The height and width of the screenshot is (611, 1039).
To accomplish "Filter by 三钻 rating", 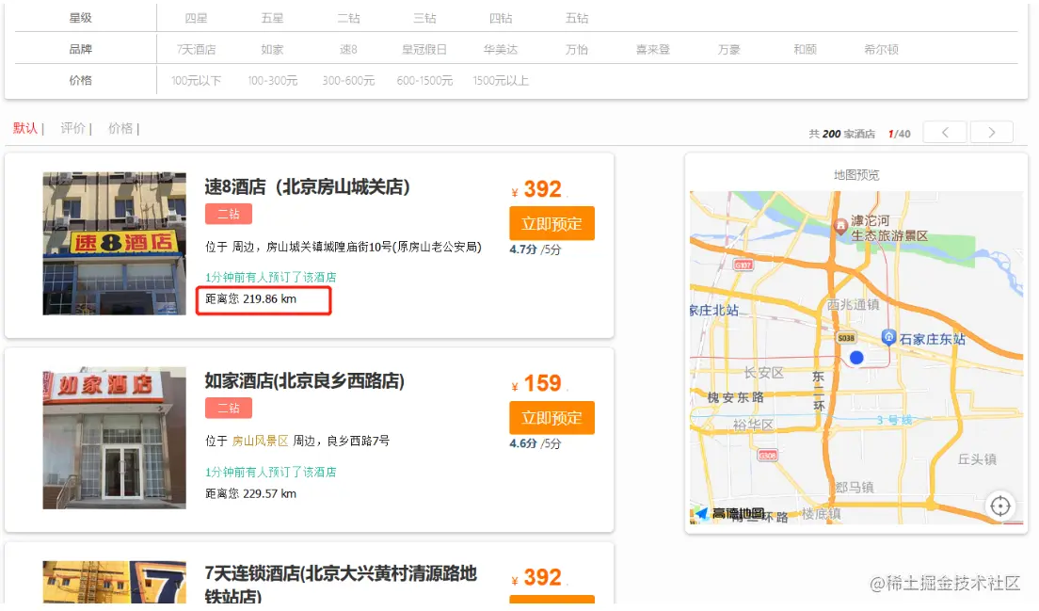I will click(424, 19).
